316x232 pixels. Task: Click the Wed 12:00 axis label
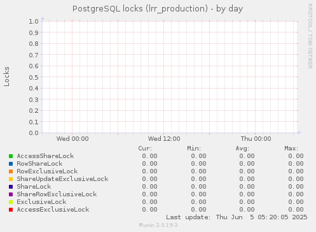click(x=164, y=139)
